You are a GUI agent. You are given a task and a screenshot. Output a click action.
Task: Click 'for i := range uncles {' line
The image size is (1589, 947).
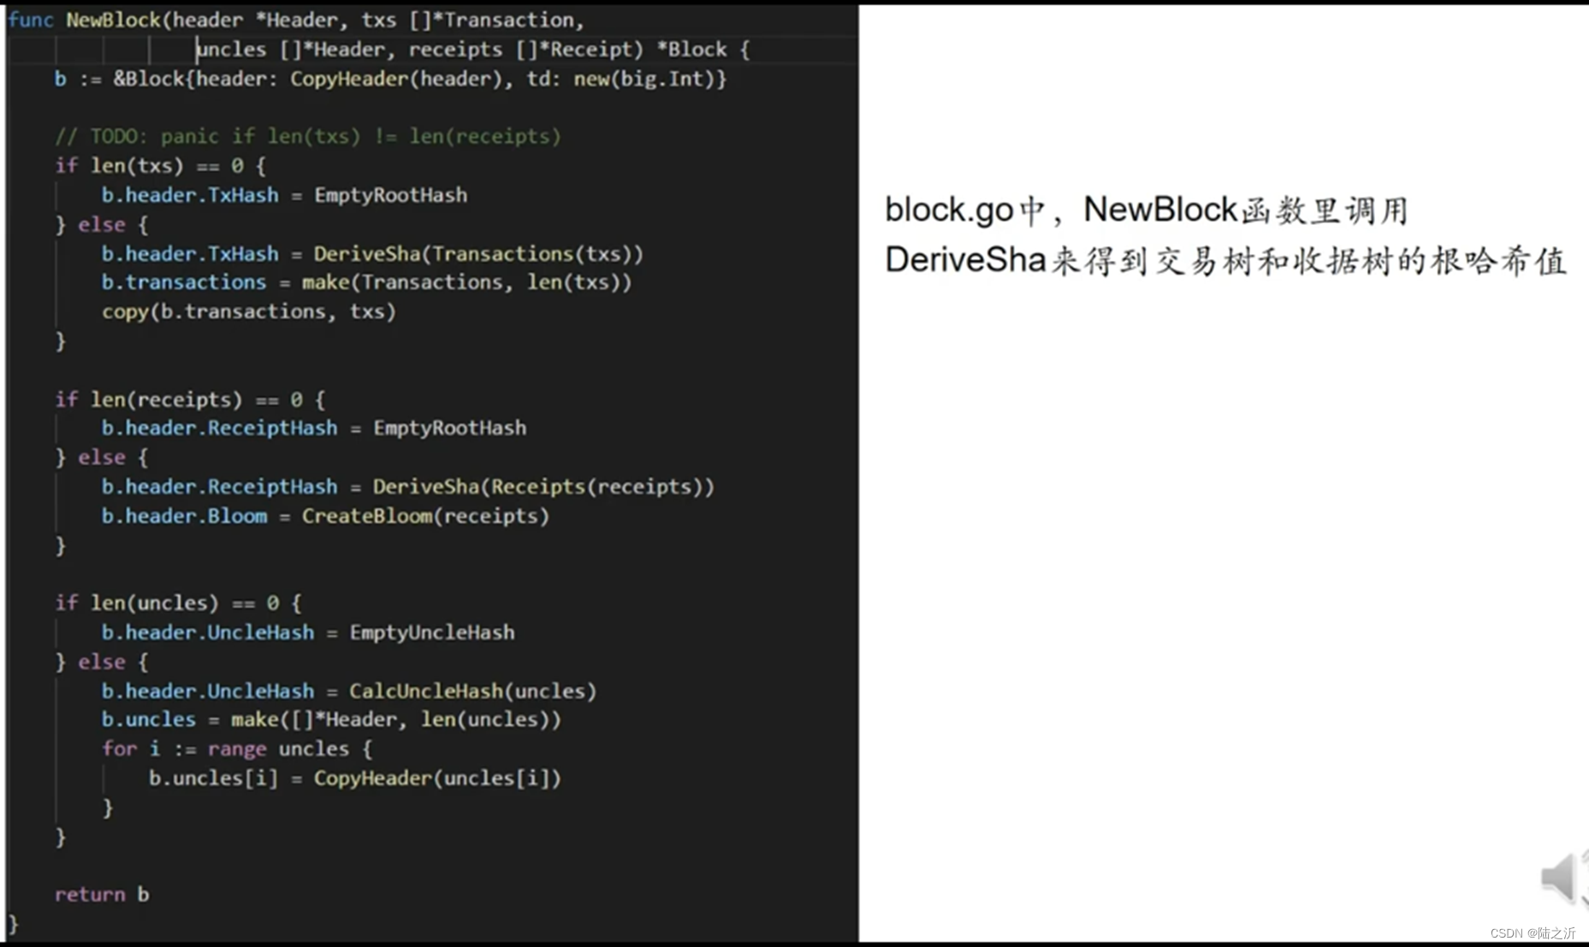click(x=238, y=749)
